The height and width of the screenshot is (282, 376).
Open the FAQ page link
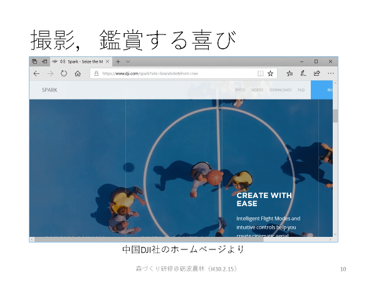(301, 90)
